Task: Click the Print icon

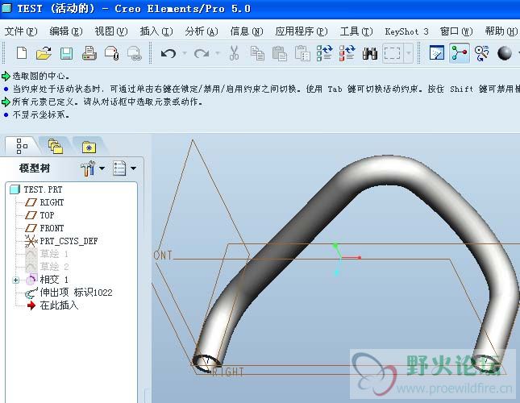Action: [x=89, y=53]
